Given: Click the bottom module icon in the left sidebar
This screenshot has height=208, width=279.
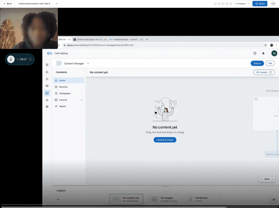Looking at the screenshot, I should [47, 107].
